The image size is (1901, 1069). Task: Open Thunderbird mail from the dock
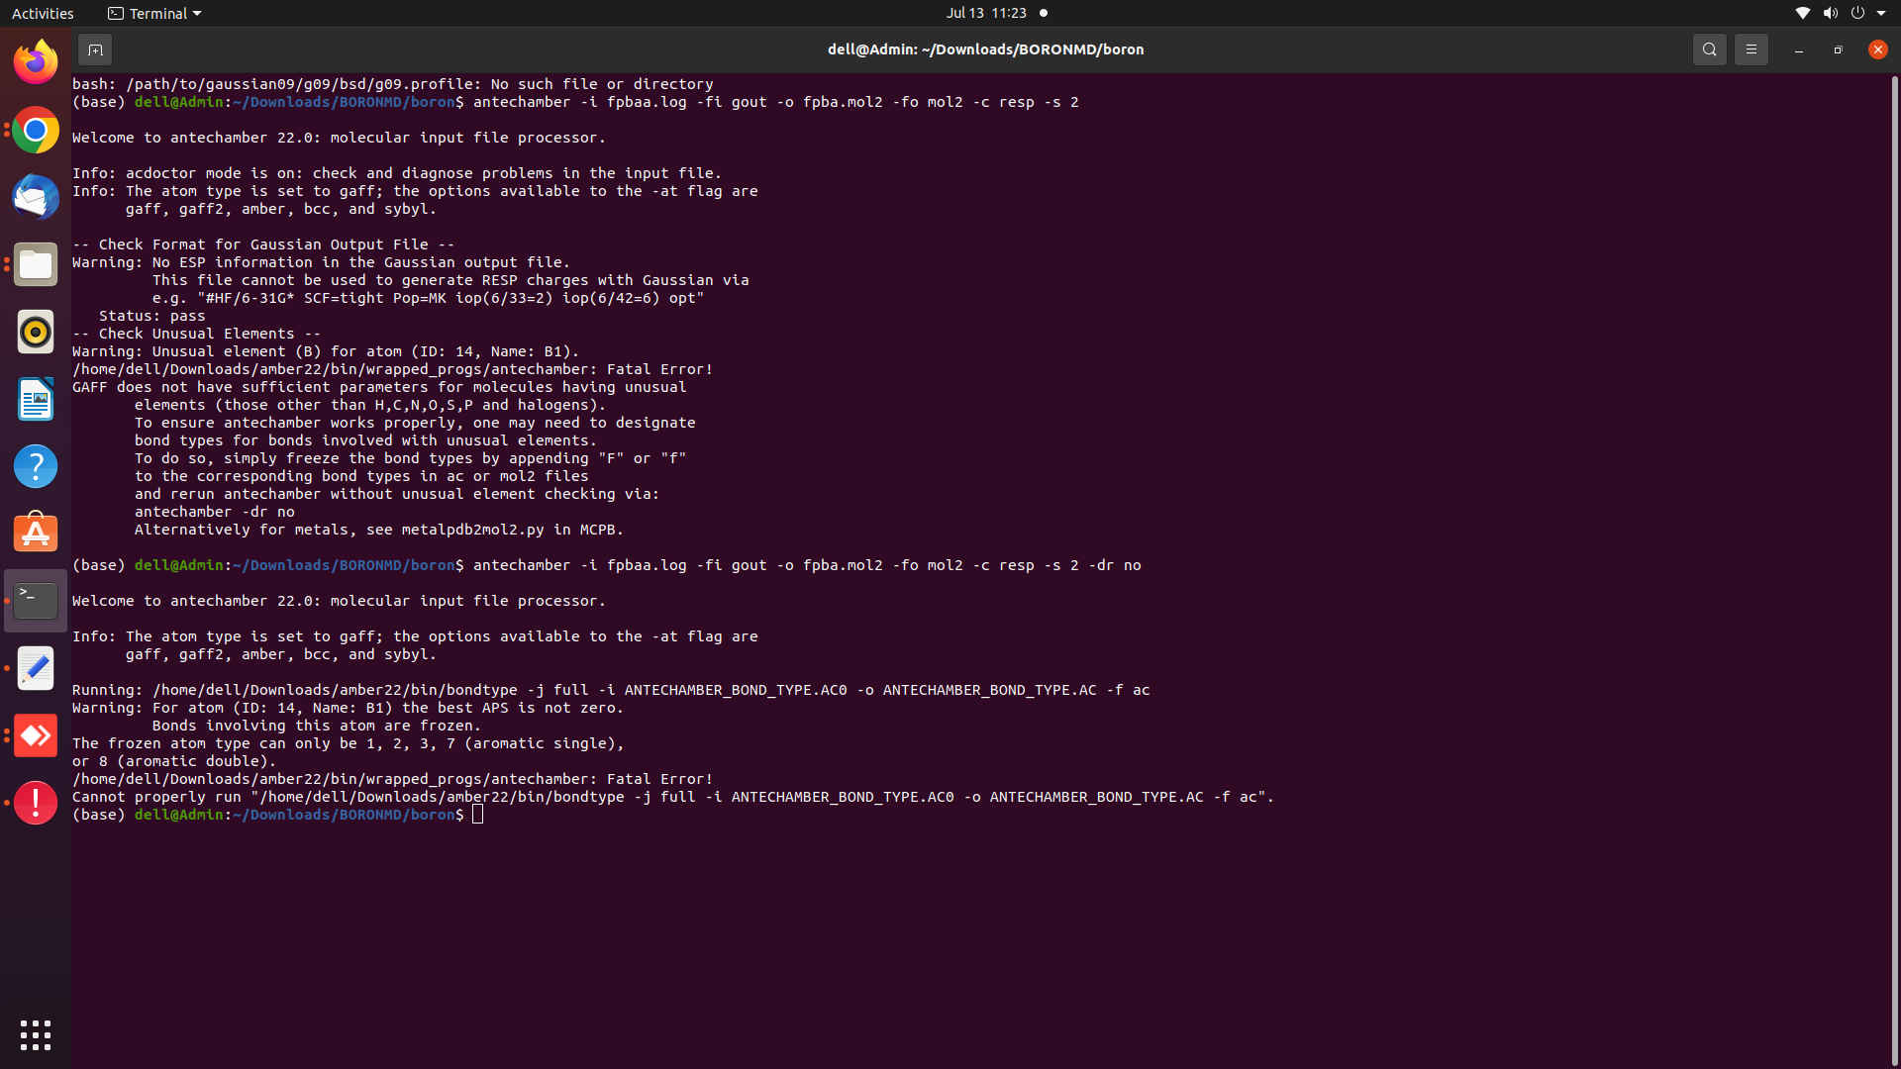pyautogui.click(x=36, y=197)
